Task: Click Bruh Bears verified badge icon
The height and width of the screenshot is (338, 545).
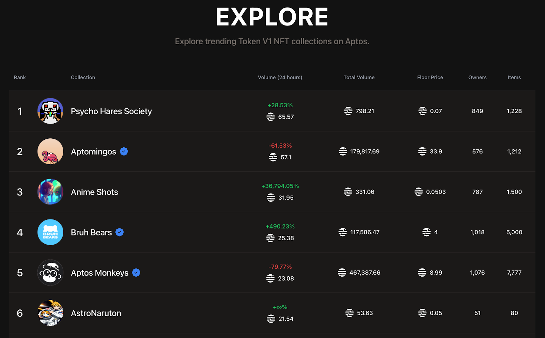Action: coord(120,232)
